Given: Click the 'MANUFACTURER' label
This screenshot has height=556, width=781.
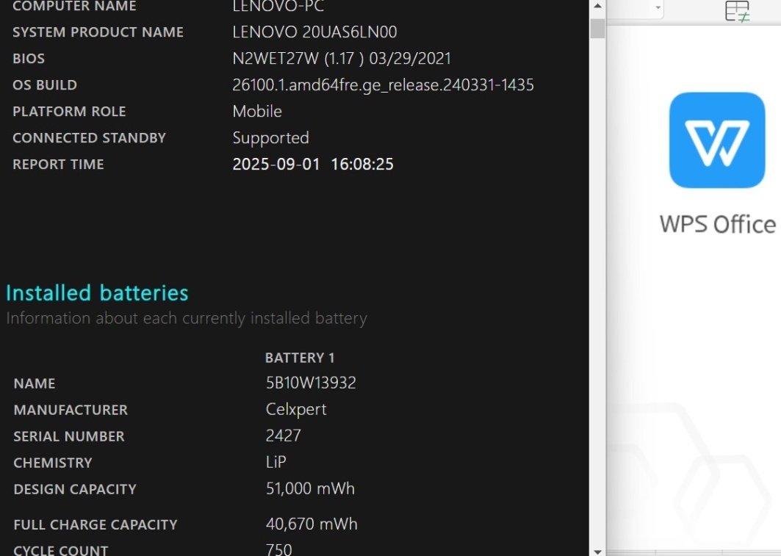Looking at the screenshot, I should click(71, 410).
